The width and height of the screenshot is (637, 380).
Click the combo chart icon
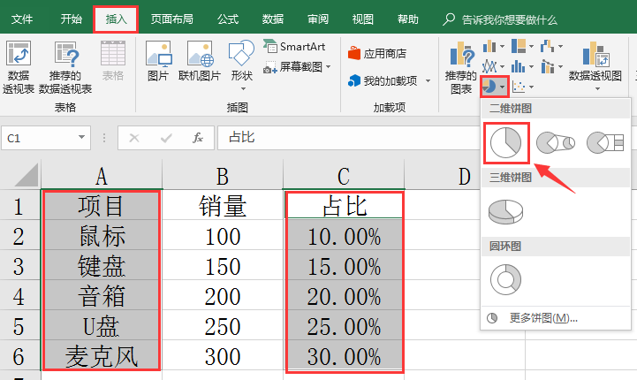coord(547,66)
